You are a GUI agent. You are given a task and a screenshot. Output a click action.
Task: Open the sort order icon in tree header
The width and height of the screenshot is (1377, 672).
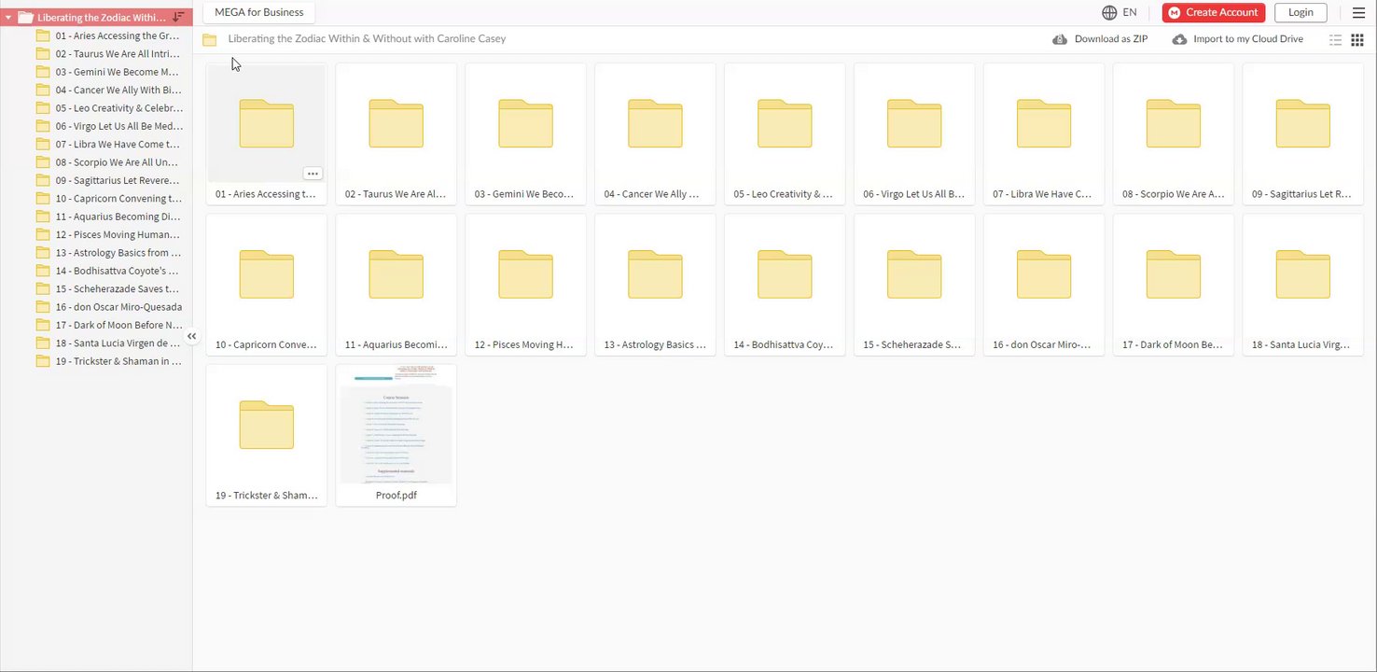178,17
